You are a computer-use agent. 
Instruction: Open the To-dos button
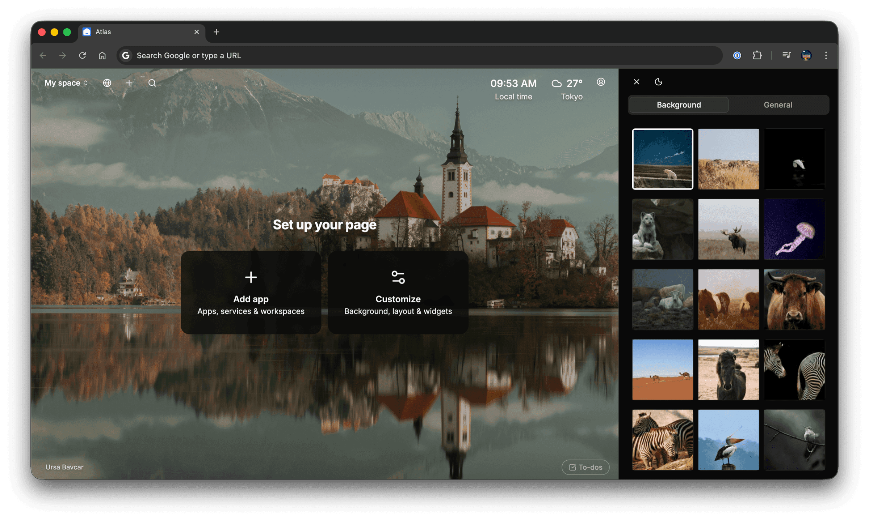click(x=585, y=467)
